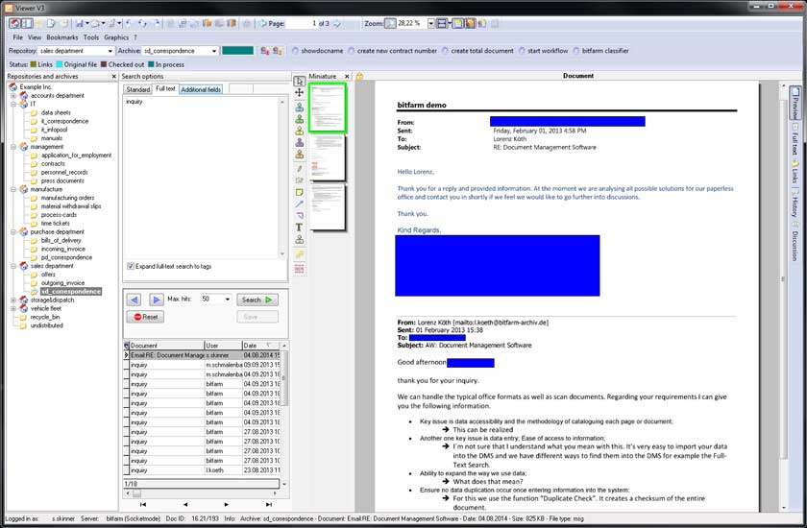Click first user-filter icon right of teal box

pos(264,51)
